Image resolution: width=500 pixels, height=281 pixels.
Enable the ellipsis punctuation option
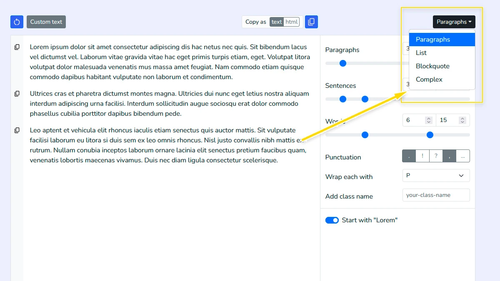462,156
